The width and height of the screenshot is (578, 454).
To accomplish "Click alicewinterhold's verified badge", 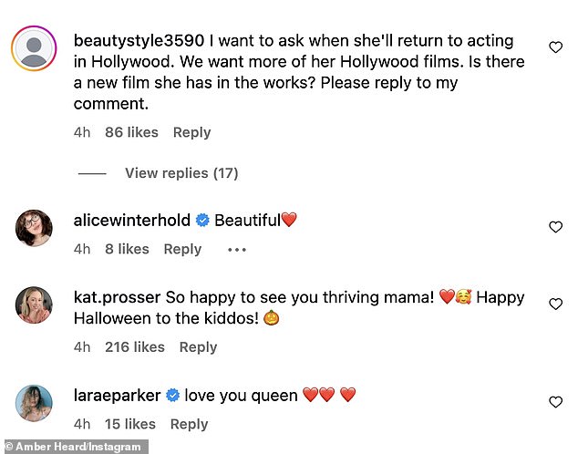I will coord(202,221).
